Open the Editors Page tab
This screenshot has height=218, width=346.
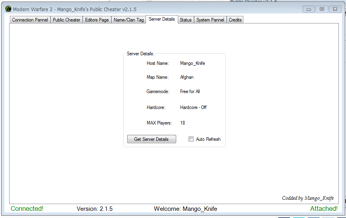(x=97, y=20)
